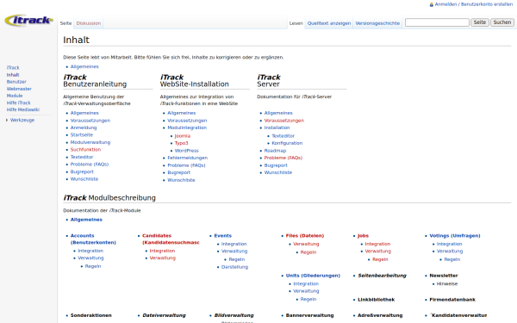Open Allgemeines link below the intro text
This screenshot has width=517, height=323.
click(x=84, y=66)
